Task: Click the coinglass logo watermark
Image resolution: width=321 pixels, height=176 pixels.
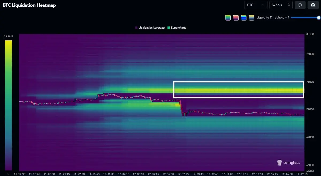Action: point(288,163)
